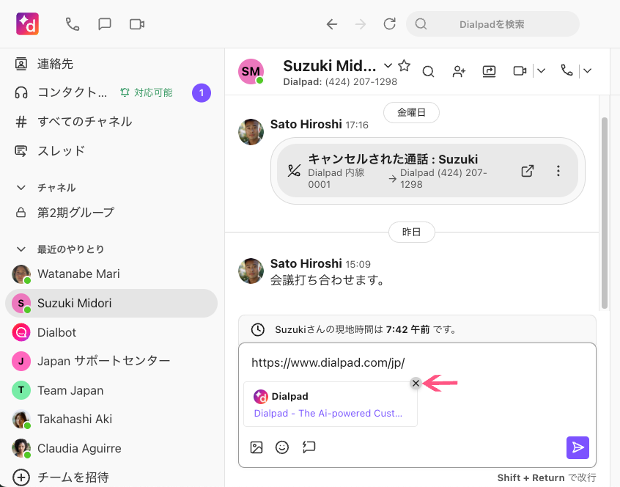
Task: Open the emoji picker
Action: click(x=282, y=447)
